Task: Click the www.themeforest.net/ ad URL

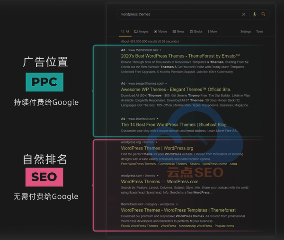Action: 143,50
